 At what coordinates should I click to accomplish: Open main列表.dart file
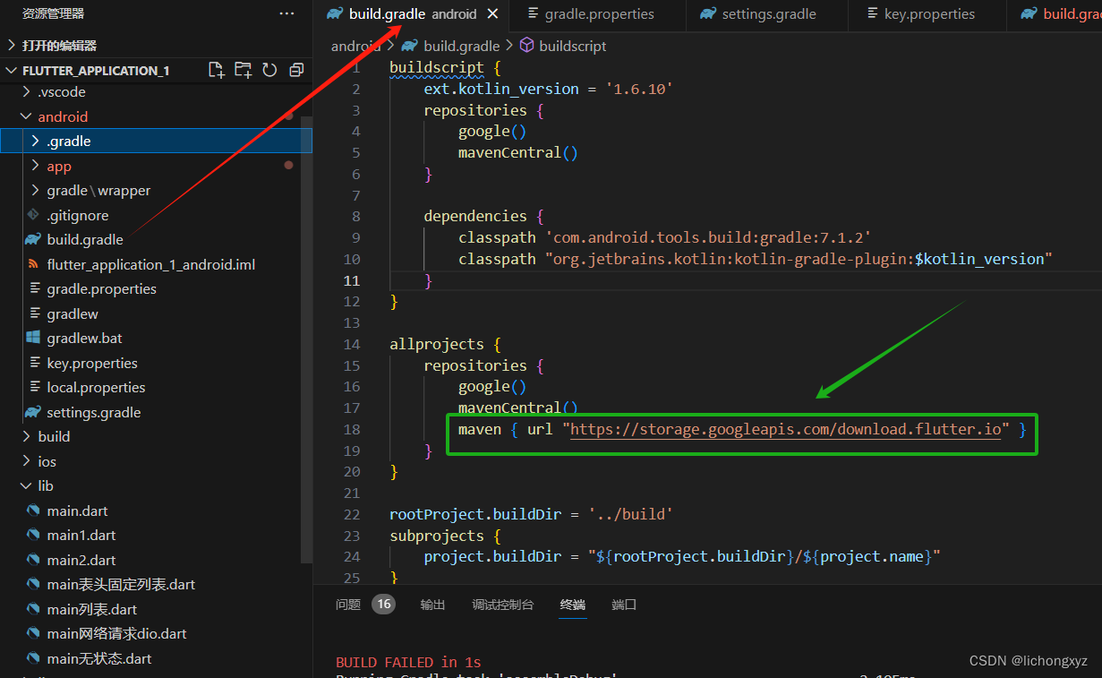(92, 609)
